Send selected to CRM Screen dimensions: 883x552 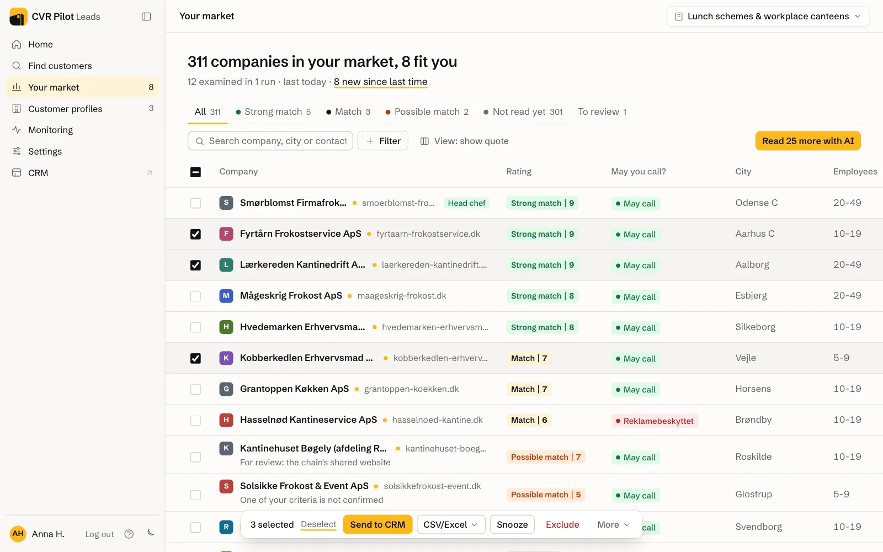(x=377, y=524)
